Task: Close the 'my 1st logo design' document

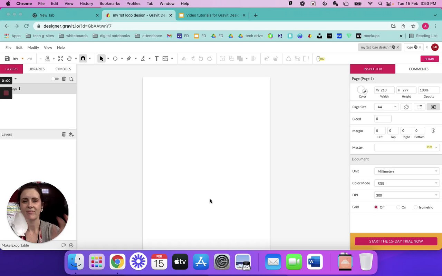Action: pos(398,47)
